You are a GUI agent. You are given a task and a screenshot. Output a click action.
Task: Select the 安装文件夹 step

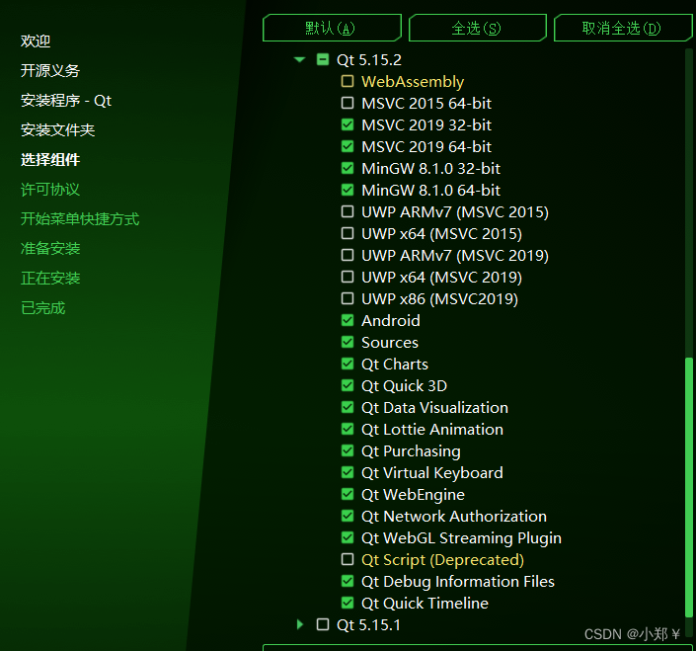[57, 130]
